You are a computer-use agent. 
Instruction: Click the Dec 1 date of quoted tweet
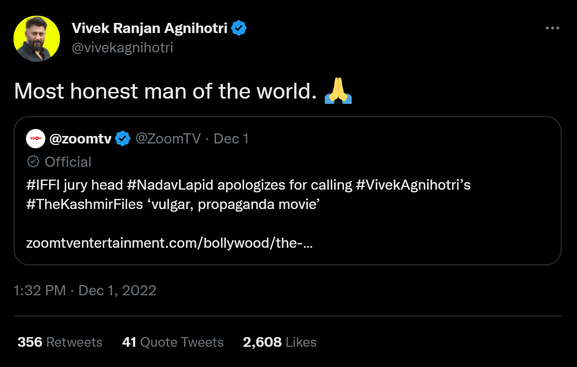(x=231, y=139)
